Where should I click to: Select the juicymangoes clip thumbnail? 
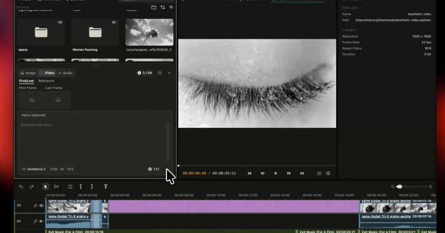(x=149, y=32)
